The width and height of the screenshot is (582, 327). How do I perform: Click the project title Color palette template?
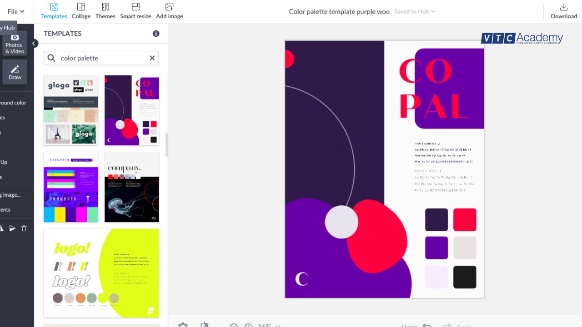coord(339,11)
